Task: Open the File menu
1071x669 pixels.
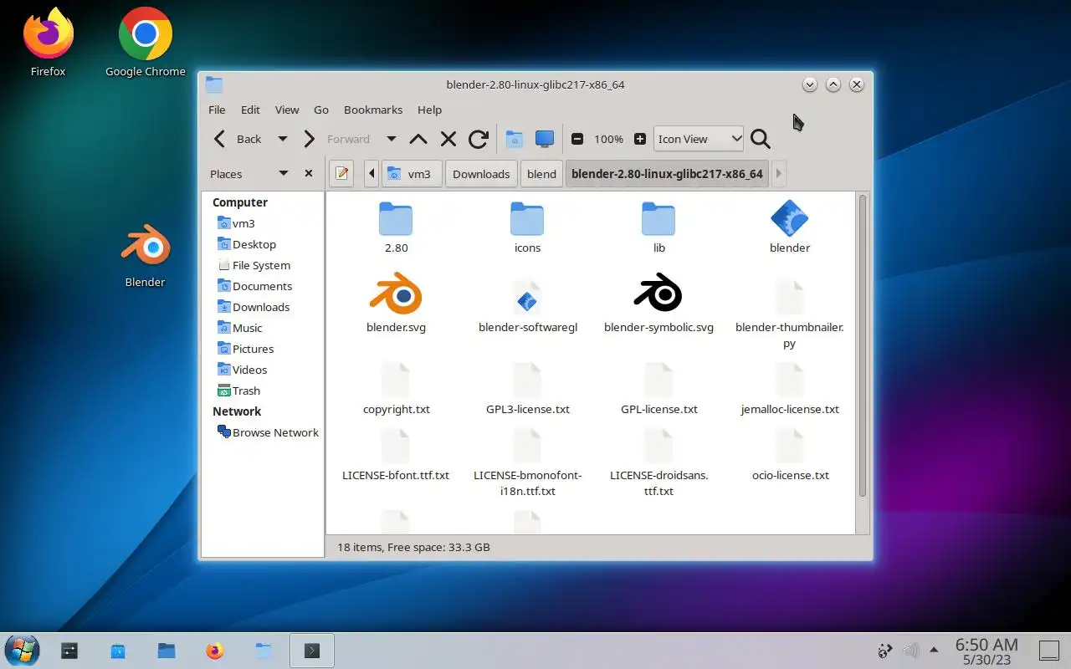Action: point(217,110)
